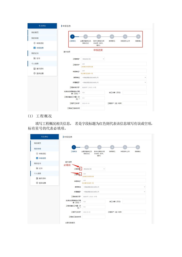Click 工程竣工验收时间 field in second screenshot
Viewport: 182px width, 257px height.
coord(94,217)
